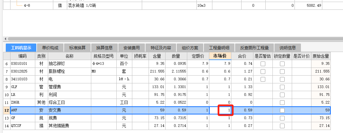This screenshot has height=133, width=343.
Task: Lock quantity for the 规费 row
Action: (282, 118)
